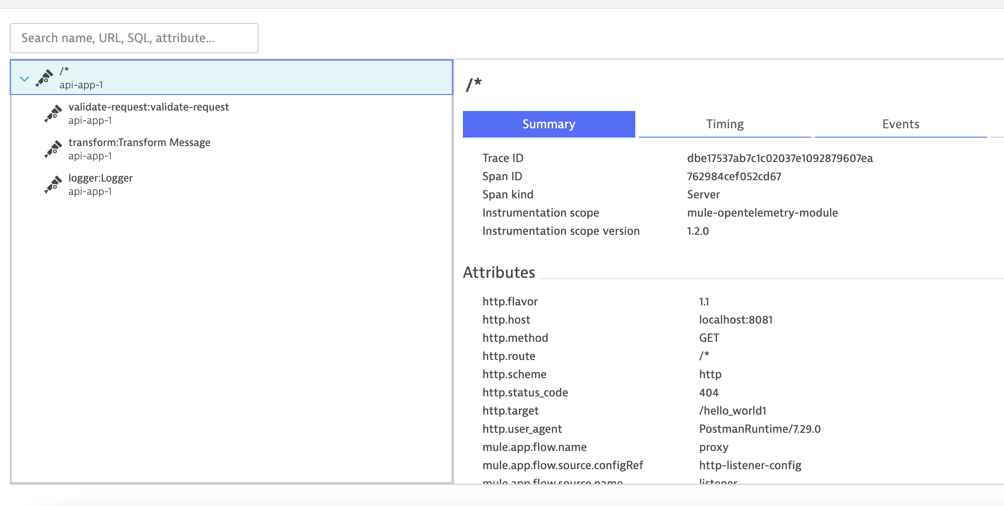Open the Events tab
Screen dimensions: 1004x506
pyautogui.click(x=900, y=124)
